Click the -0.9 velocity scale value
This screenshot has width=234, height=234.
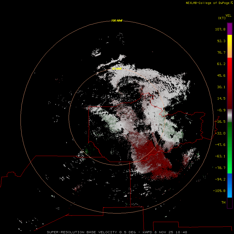pyautogui.click(x=221, y=110)
